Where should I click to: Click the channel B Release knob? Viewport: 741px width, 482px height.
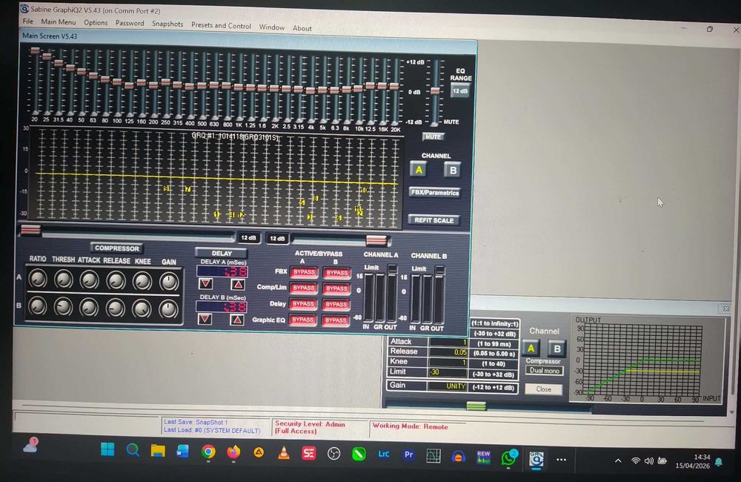click(x=115, y=308)
